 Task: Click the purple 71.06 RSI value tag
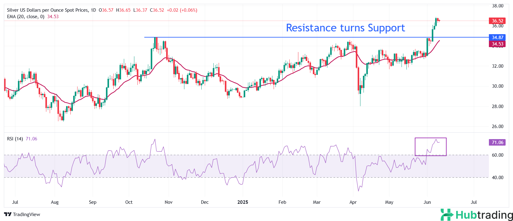(497, 143)
